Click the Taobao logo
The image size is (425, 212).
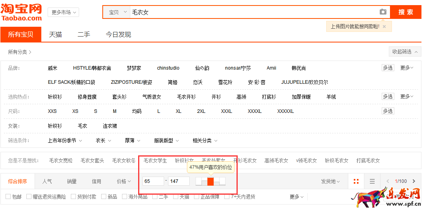21,12
